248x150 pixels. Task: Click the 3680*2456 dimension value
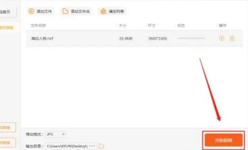pyautogui.click(x=158, y=39)
